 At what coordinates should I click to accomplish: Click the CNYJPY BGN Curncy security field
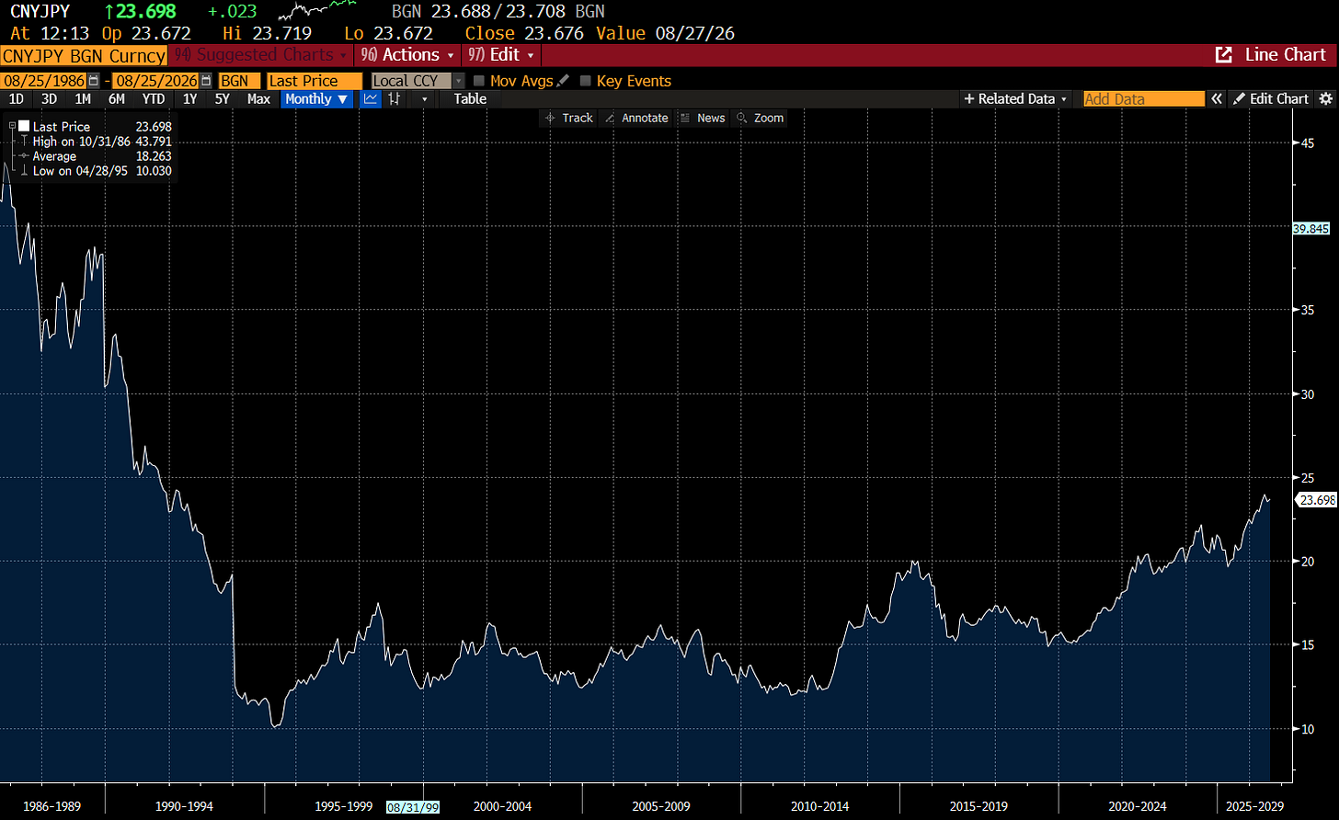pyautogui.click(x=84, y=55)
